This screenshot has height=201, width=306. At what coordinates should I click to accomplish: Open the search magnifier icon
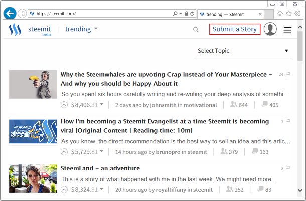coord(196,30)
